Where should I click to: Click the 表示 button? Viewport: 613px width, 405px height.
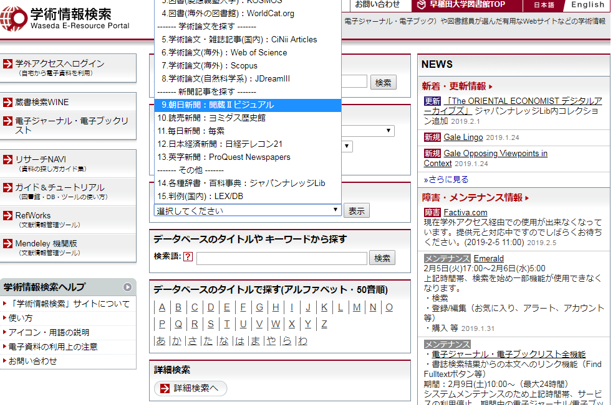357,211
